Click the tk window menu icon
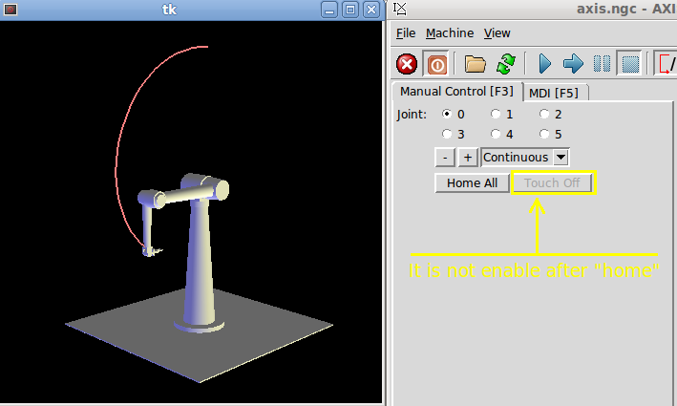The image size is (677, 406). (11, 10)
